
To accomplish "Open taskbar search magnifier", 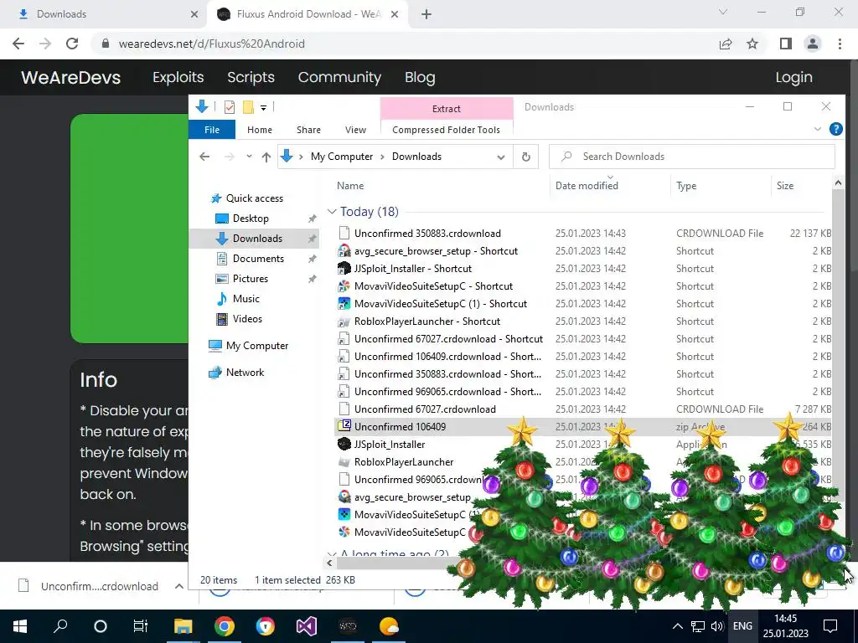I will pos(60,626).
